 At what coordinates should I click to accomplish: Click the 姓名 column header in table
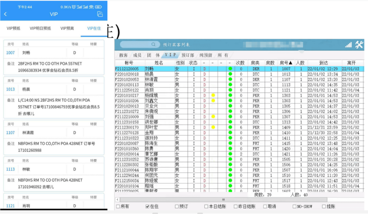tap(159, 63)
